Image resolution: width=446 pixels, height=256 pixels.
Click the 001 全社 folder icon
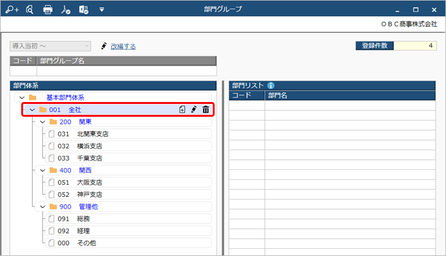(43, 110)
